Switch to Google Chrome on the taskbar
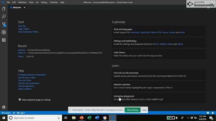Image resolution: width=216 pixels, height=121 pixels. [105, 118]
